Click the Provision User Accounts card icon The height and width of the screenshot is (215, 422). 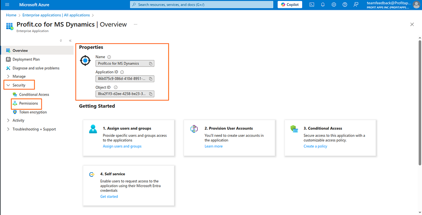tap(194, 129)
